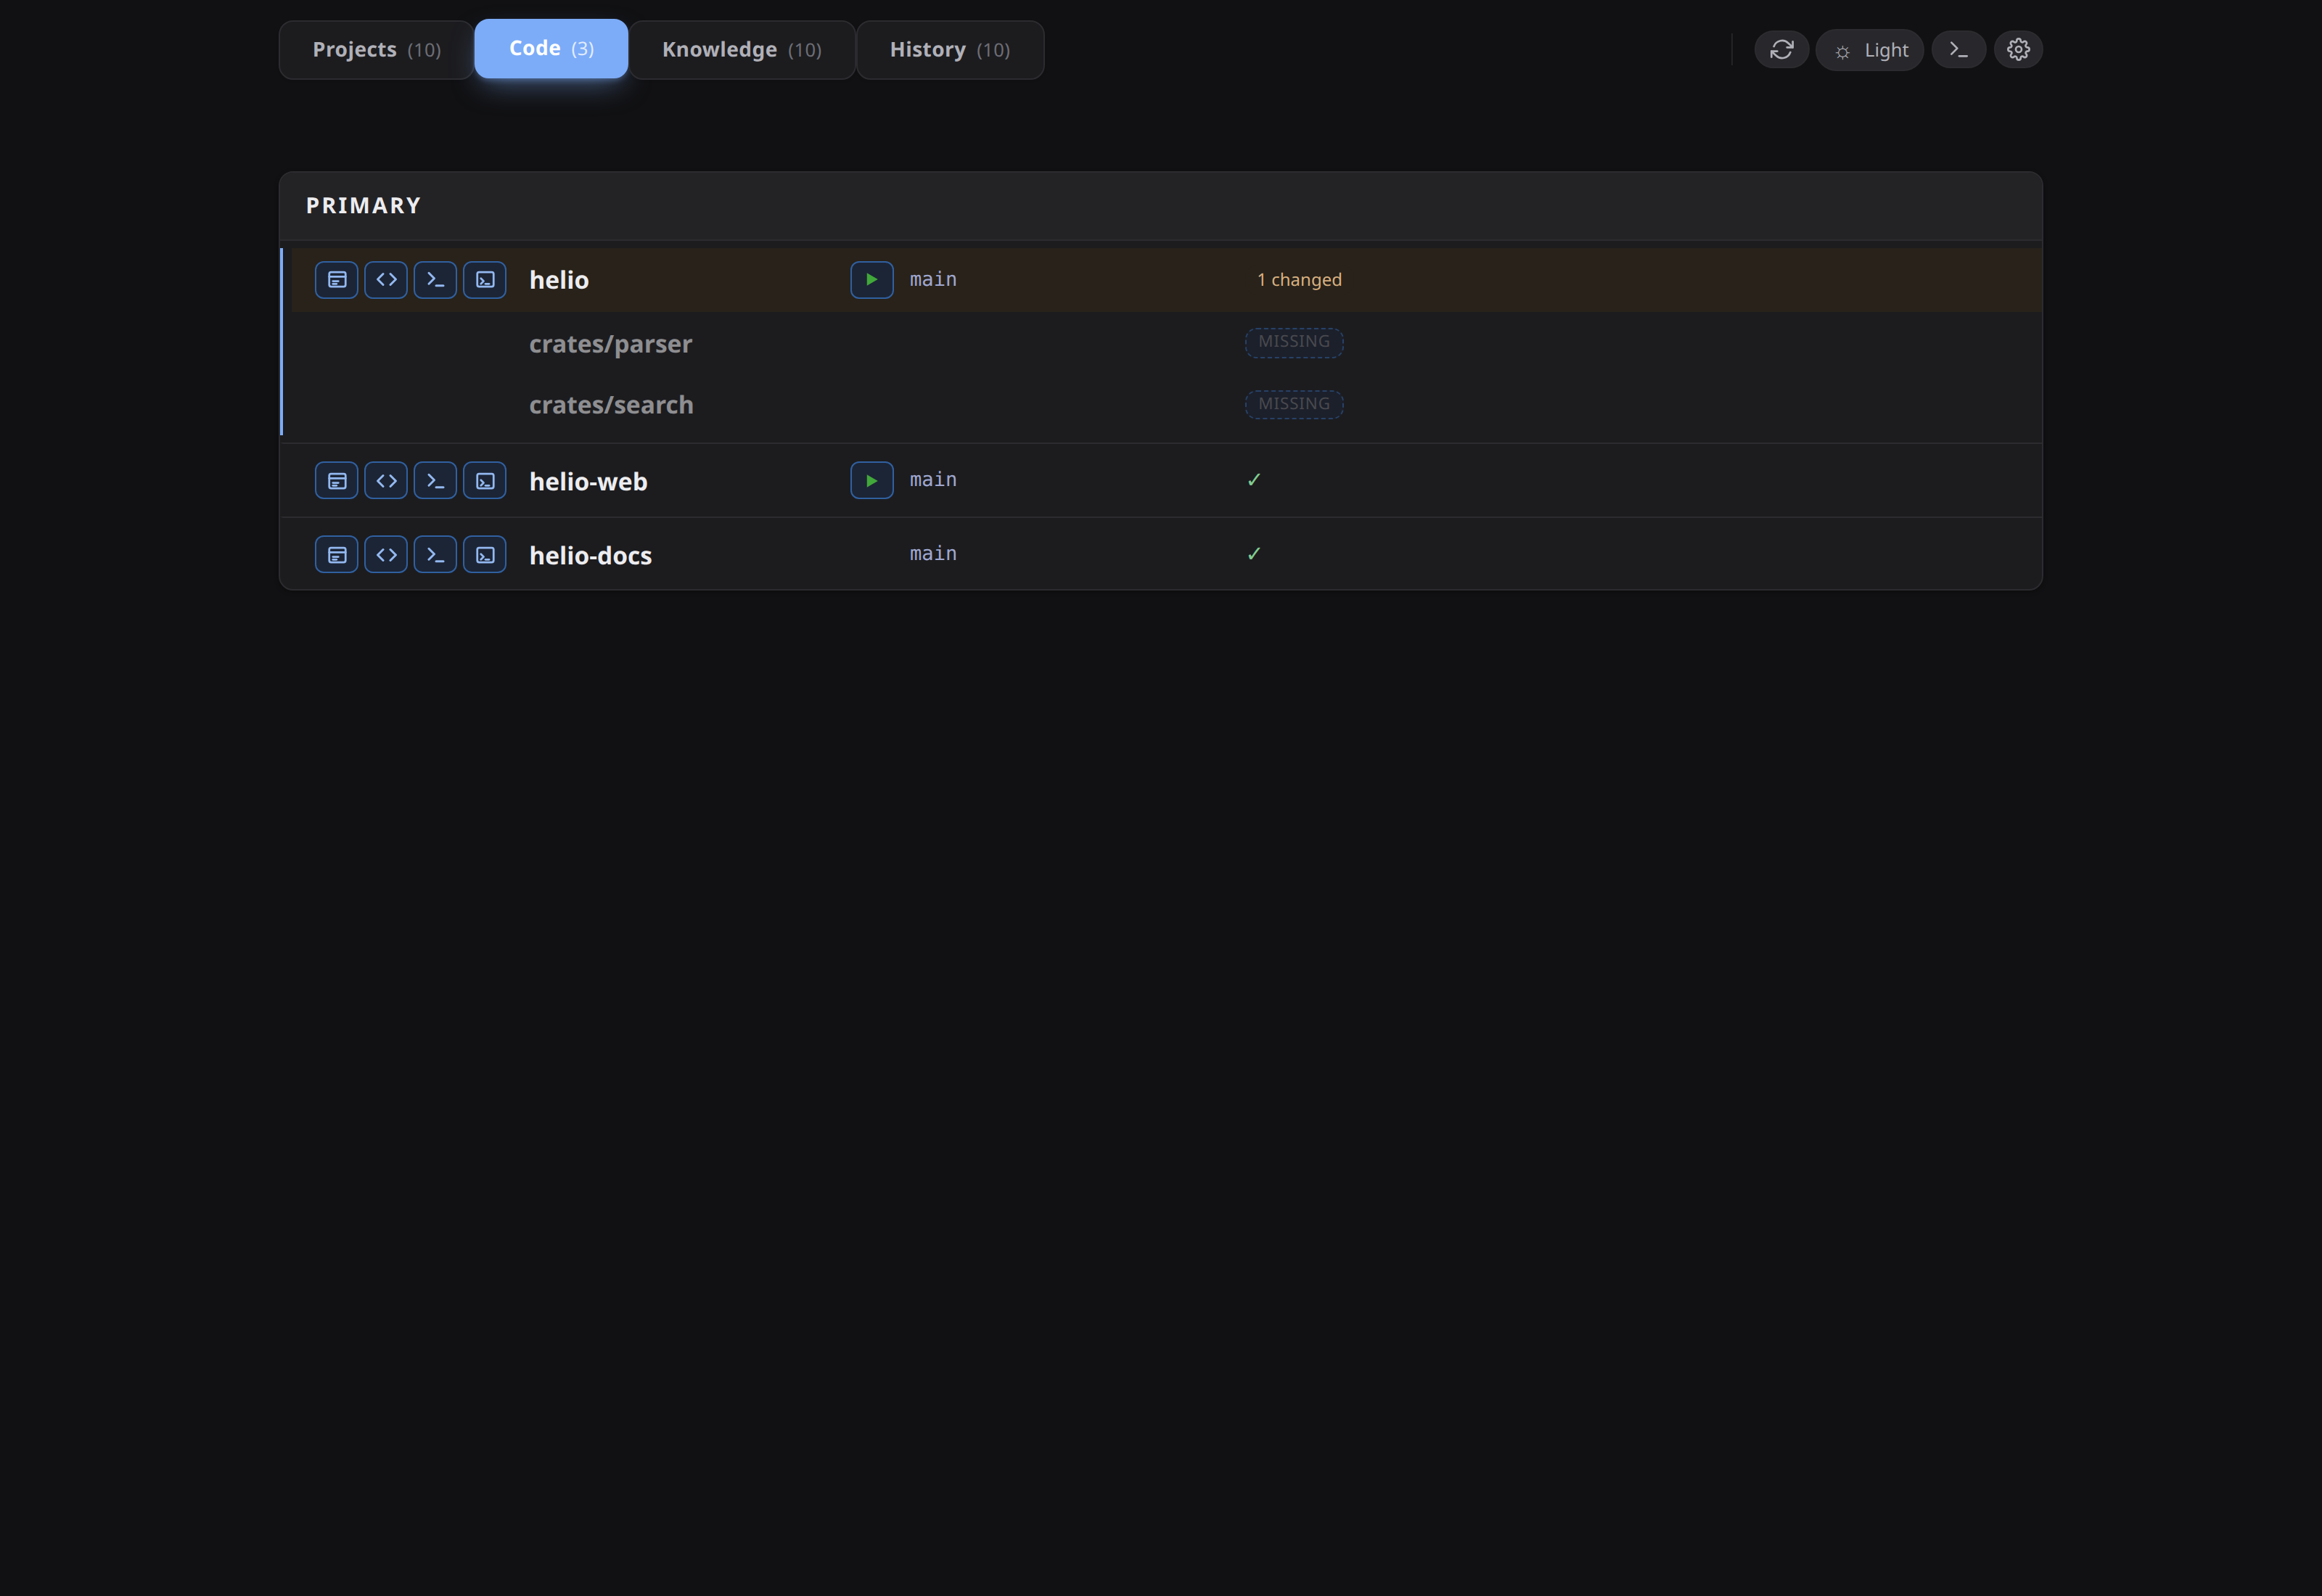Click the code icon for helio-docs
This screenshot has height=1596, width=2322.
click(386, 554)
